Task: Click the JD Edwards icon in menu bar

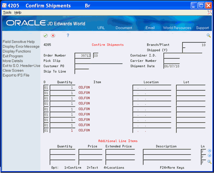Action: tap(210, 12)
